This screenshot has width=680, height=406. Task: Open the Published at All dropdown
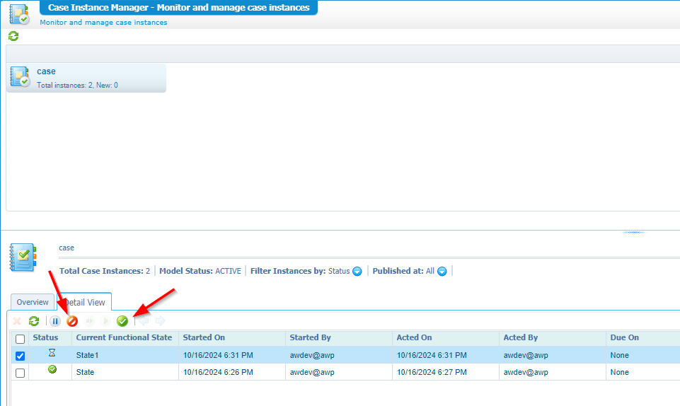(442, 271)
